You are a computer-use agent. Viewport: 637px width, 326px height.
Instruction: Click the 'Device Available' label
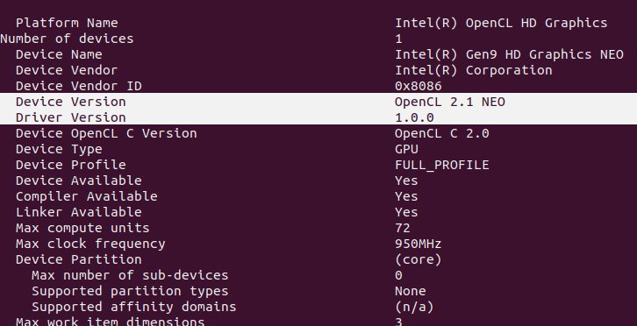click(79, 181)
